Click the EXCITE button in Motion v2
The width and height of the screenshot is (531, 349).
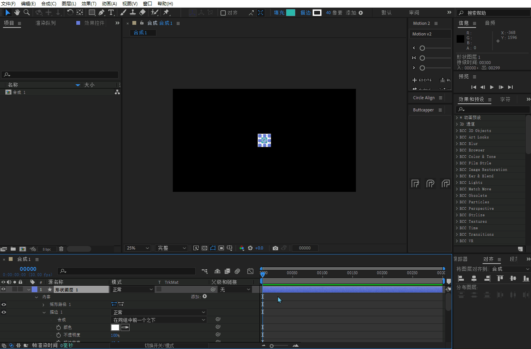click(x=422, y=80)
